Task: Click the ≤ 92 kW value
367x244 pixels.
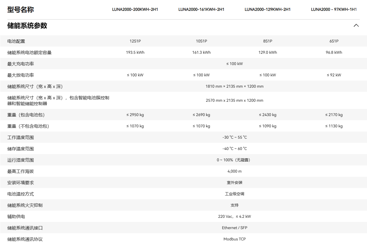Action: pos(333,75)
